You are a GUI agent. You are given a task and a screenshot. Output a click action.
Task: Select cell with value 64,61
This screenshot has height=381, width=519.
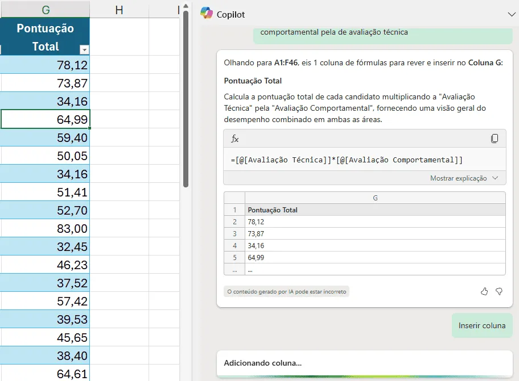tap(45, 373)
